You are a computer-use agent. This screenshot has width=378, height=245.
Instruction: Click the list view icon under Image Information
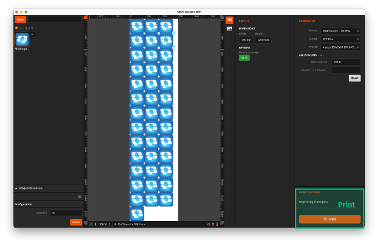click(x=80, y=196)
